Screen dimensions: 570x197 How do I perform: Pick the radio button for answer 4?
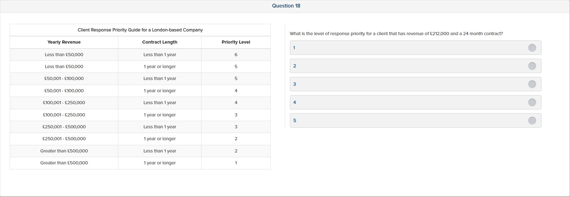click(x=532, y=102)
